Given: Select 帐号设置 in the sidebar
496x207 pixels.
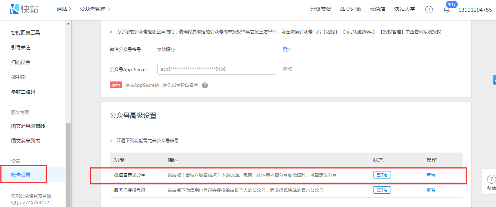Looking at the screenshot, I should point(21,175).
